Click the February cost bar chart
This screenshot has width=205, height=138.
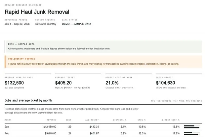click(x=192, y=133)
